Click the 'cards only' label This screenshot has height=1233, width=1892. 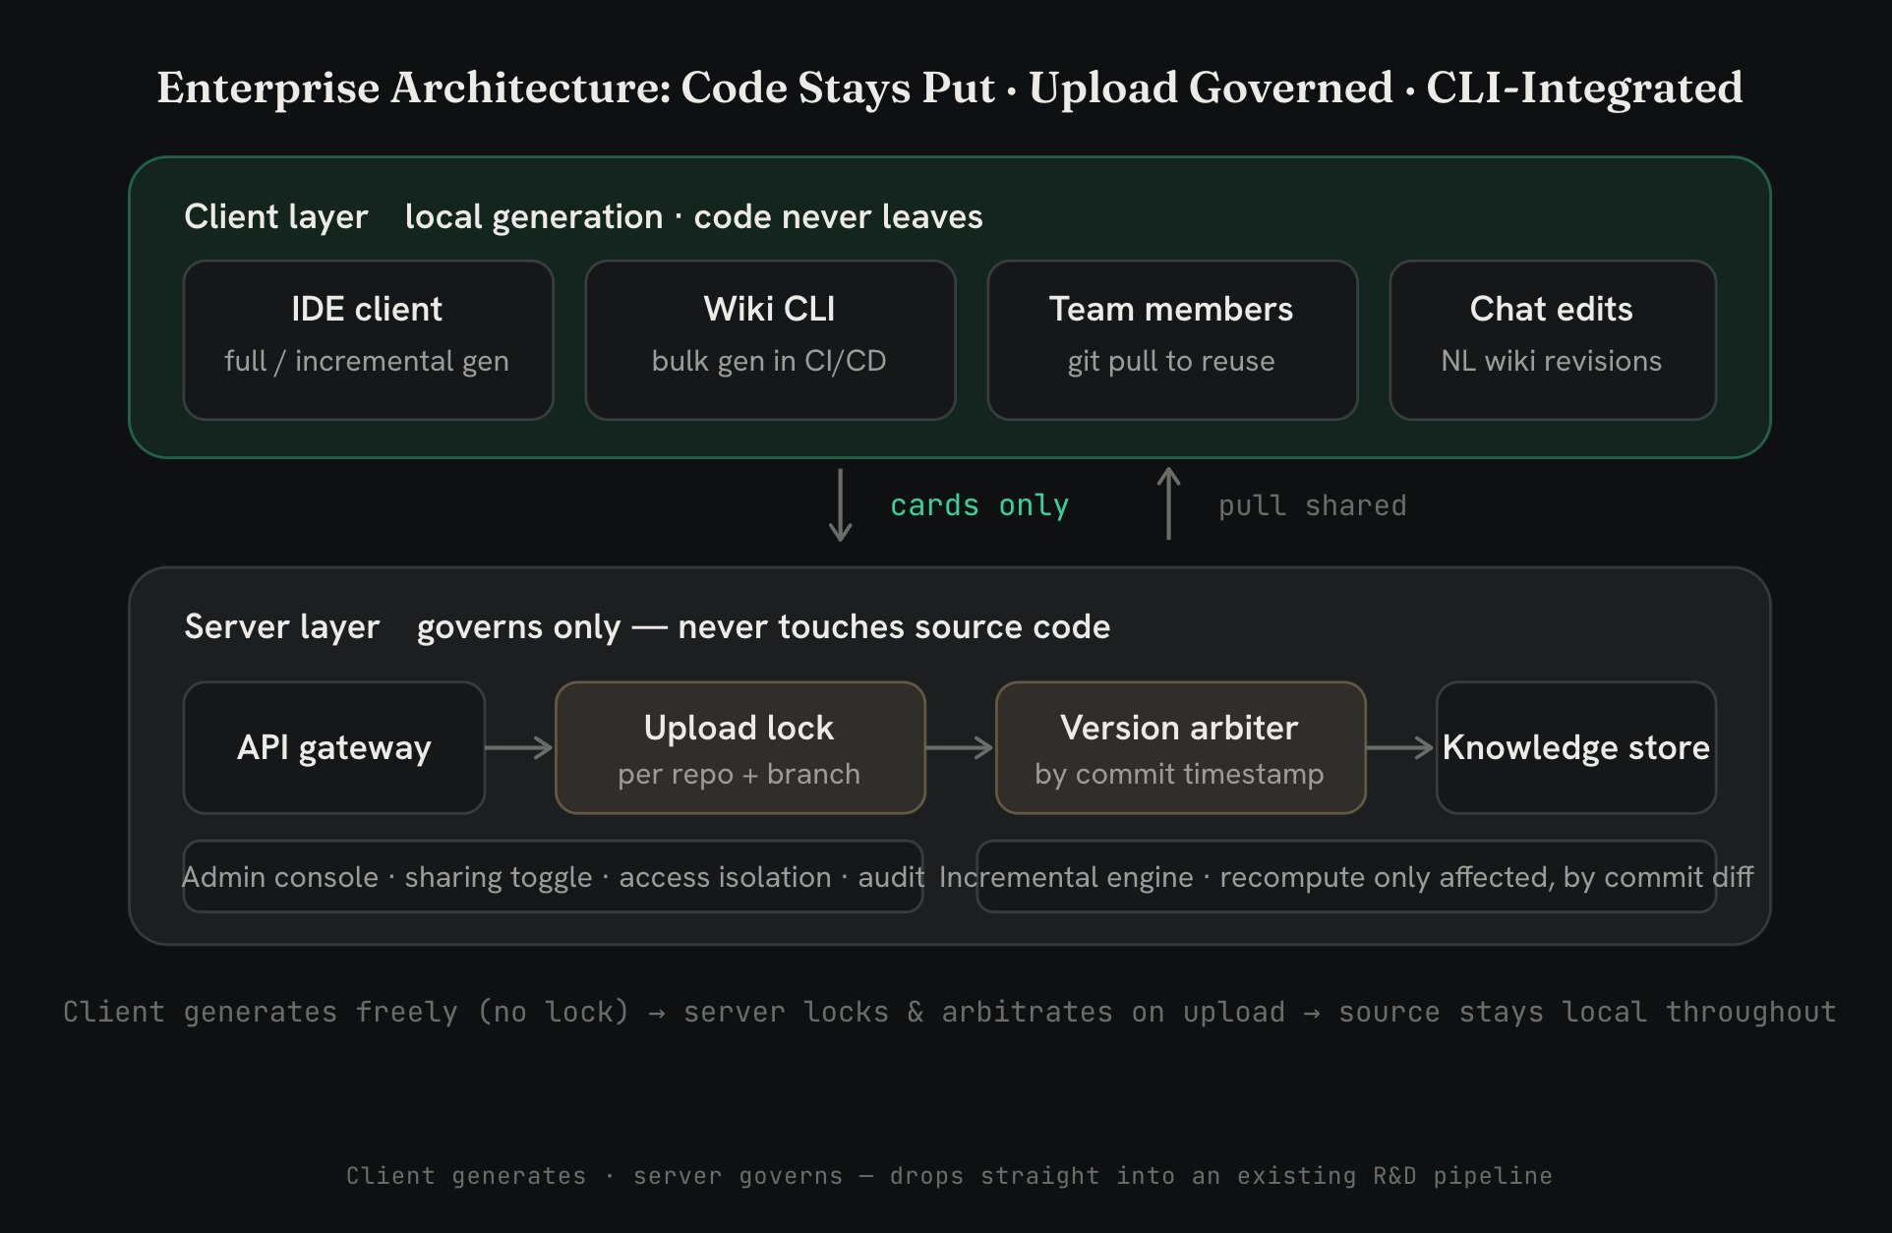click(979, 505)
